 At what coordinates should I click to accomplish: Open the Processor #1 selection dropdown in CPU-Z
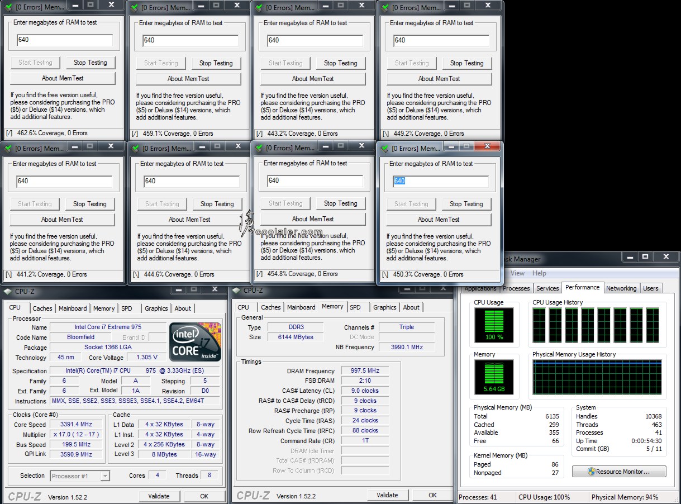[x=80, y=476]
